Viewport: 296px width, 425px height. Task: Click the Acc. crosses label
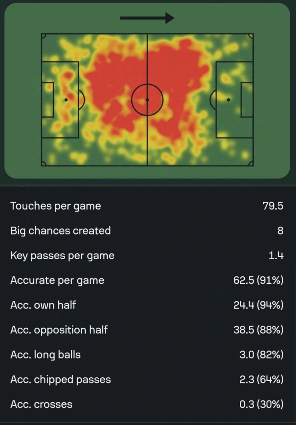tap(41, 404)
